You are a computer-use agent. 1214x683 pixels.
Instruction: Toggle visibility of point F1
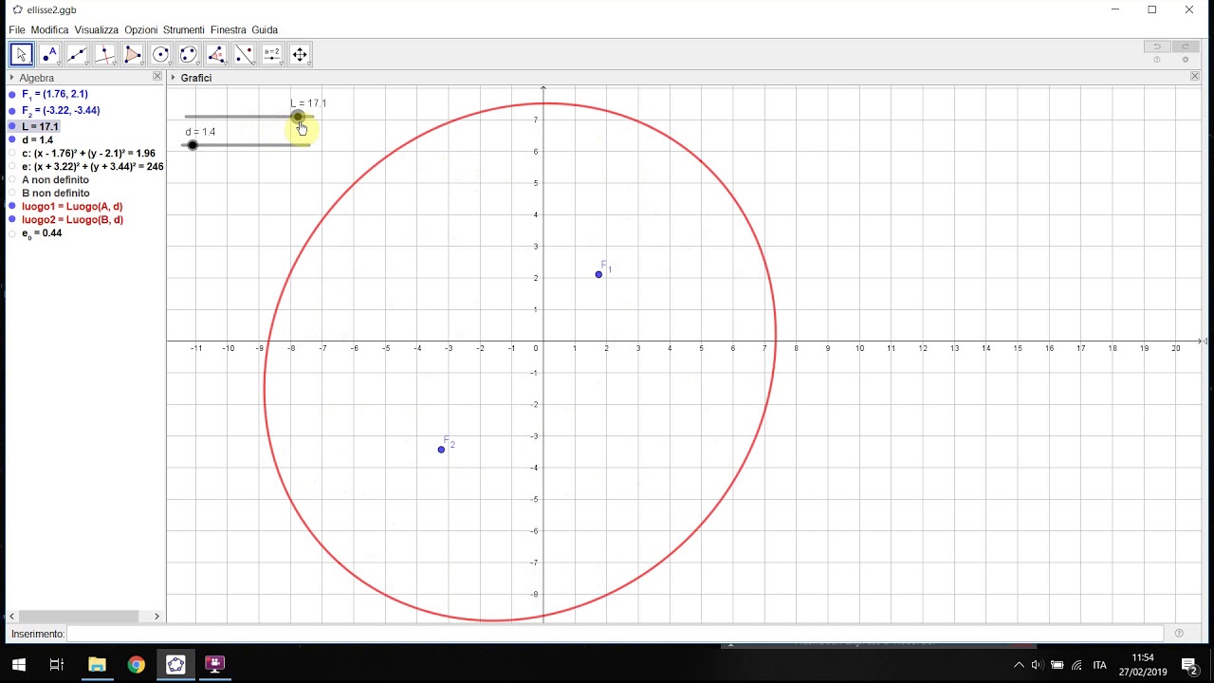pyautogui.click(x=12, y=95)
